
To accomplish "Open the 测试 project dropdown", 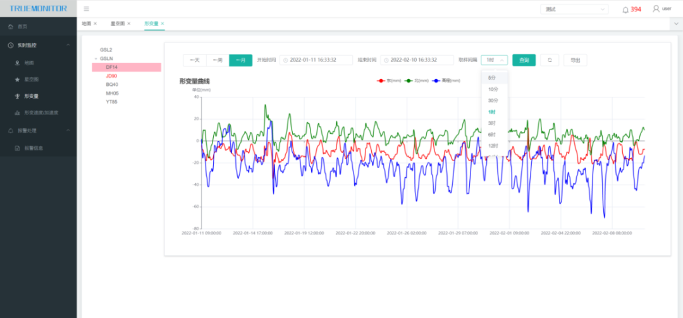I will click(x=574, y=9).
